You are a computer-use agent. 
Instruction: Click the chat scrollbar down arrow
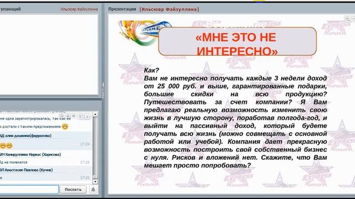[95, 181]
